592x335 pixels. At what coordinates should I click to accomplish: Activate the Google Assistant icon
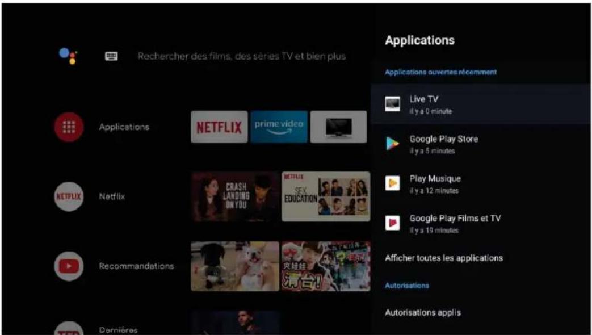[x=68, y=56]
